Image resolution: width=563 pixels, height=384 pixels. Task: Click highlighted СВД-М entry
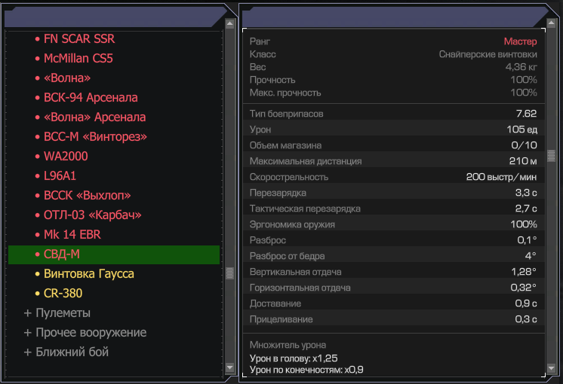coord(114,254)
